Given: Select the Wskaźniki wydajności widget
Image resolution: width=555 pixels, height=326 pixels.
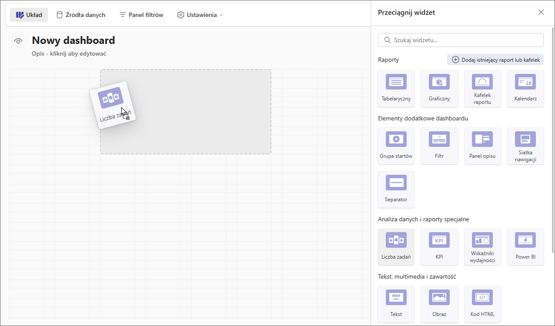Looking at the screenshot, I should tap(482, 247).
